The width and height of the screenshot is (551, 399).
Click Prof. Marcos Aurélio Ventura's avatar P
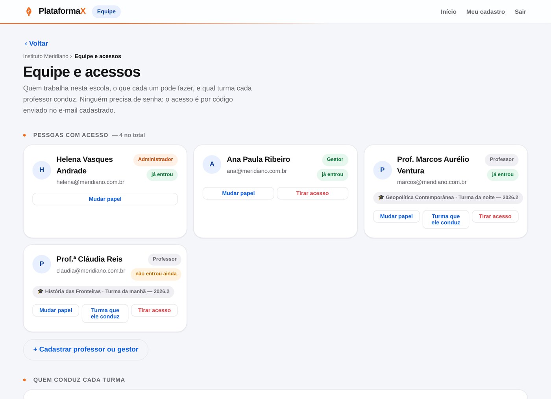click(383, 170)
